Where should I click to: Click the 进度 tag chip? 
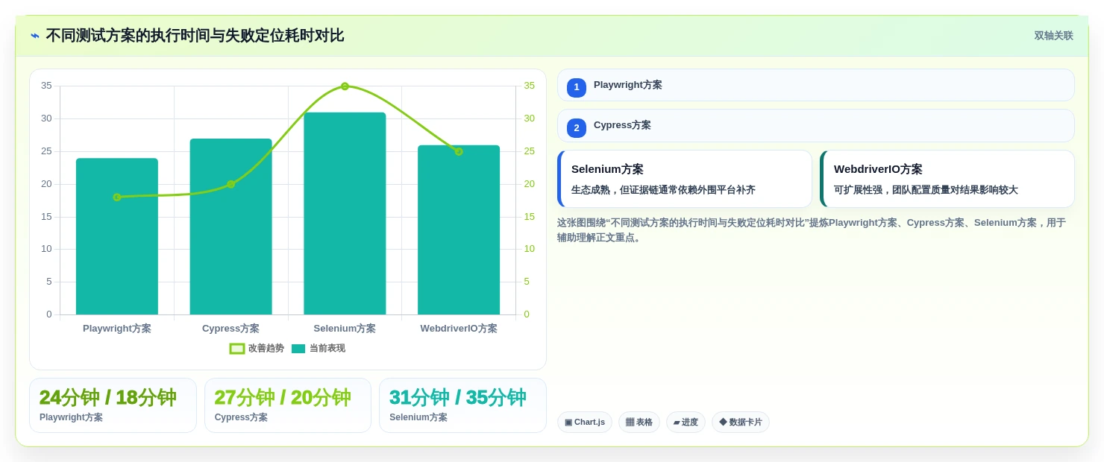coord(686,423)
